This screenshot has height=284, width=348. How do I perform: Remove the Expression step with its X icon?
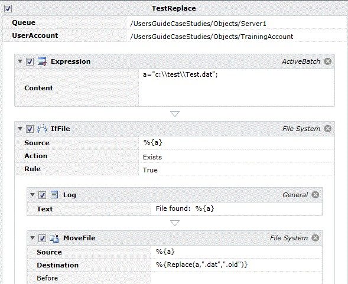pos(328,61)
